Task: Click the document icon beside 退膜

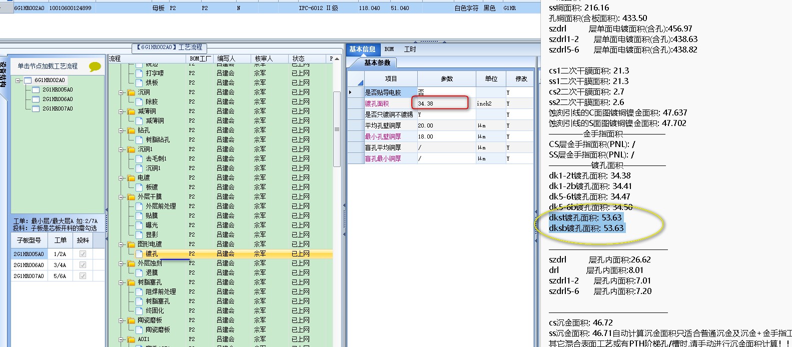Action: coord(139,272)
